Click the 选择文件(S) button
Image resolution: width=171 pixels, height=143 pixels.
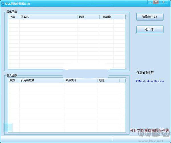(150, 17)
